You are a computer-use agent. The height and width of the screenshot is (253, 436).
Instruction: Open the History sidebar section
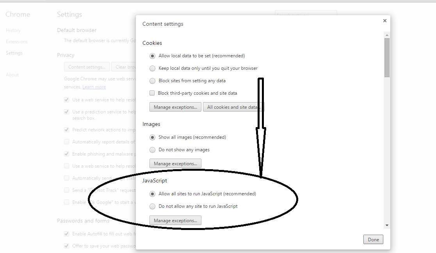[13, 30]
